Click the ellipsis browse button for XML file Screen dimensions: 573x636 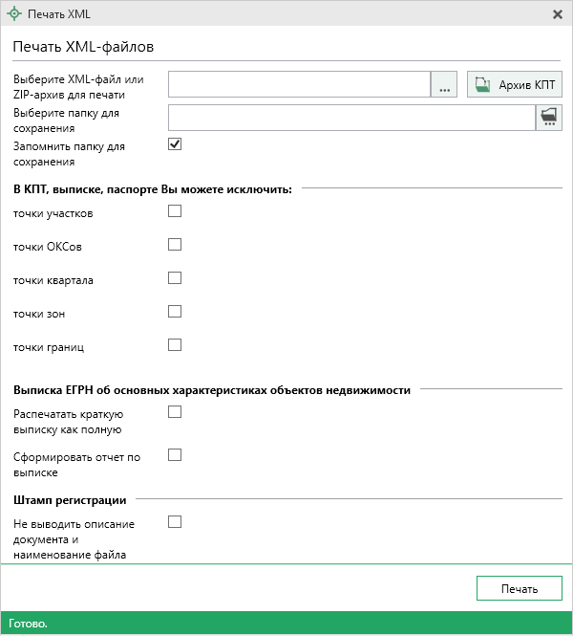444,85
